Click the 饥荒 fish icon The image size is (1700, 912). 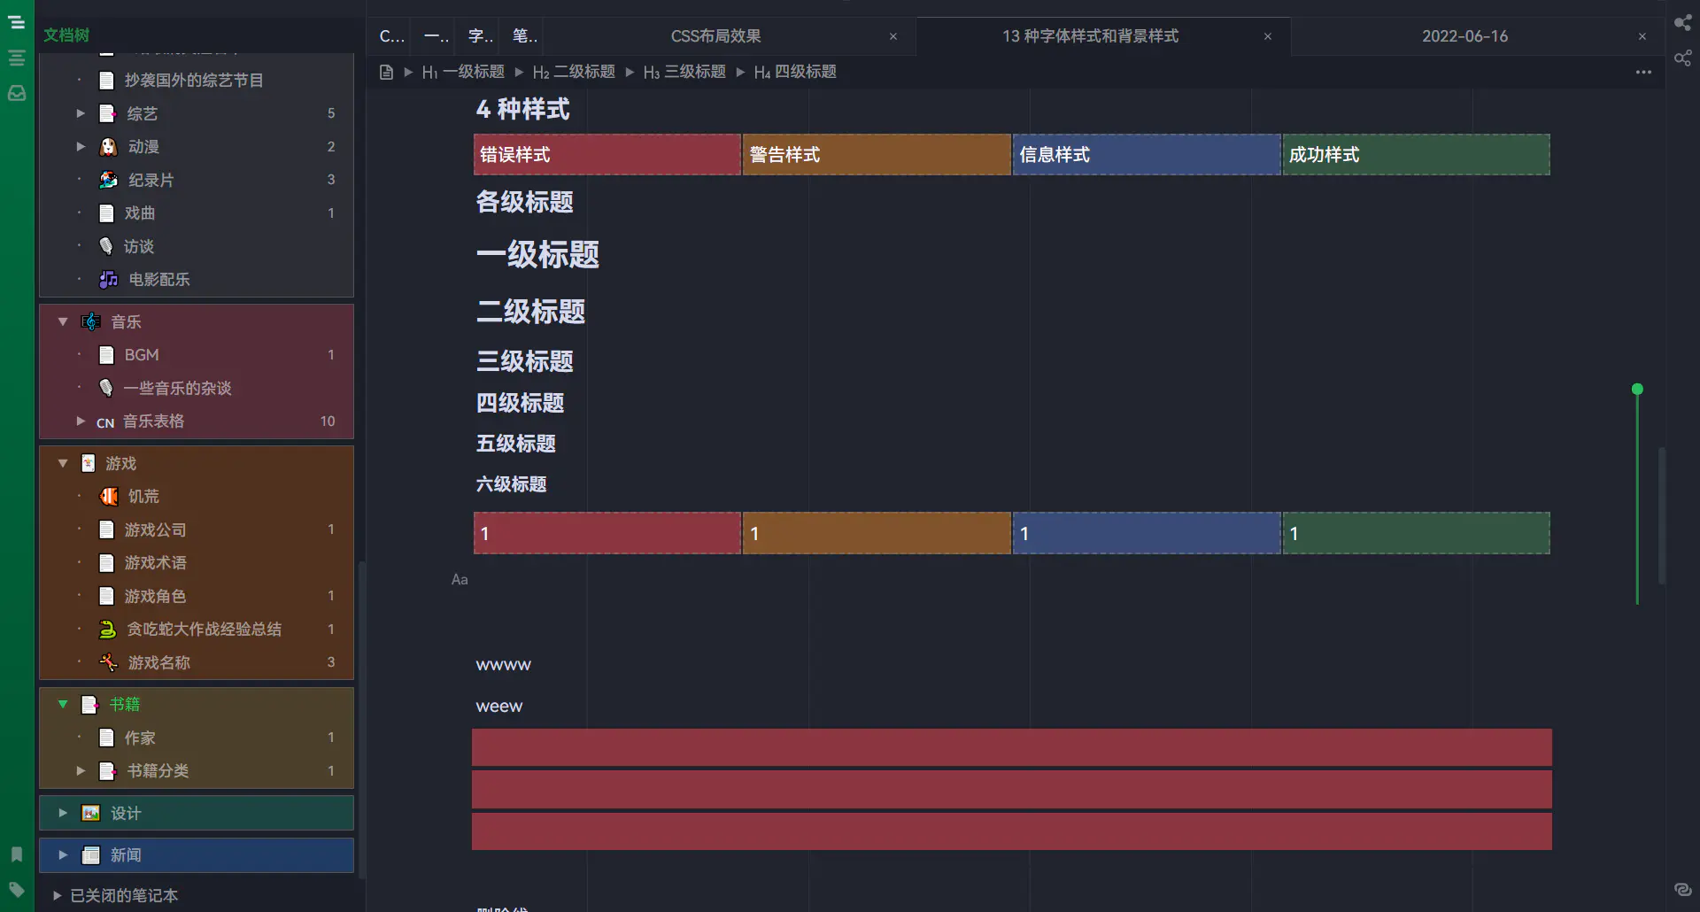point(108,496)
